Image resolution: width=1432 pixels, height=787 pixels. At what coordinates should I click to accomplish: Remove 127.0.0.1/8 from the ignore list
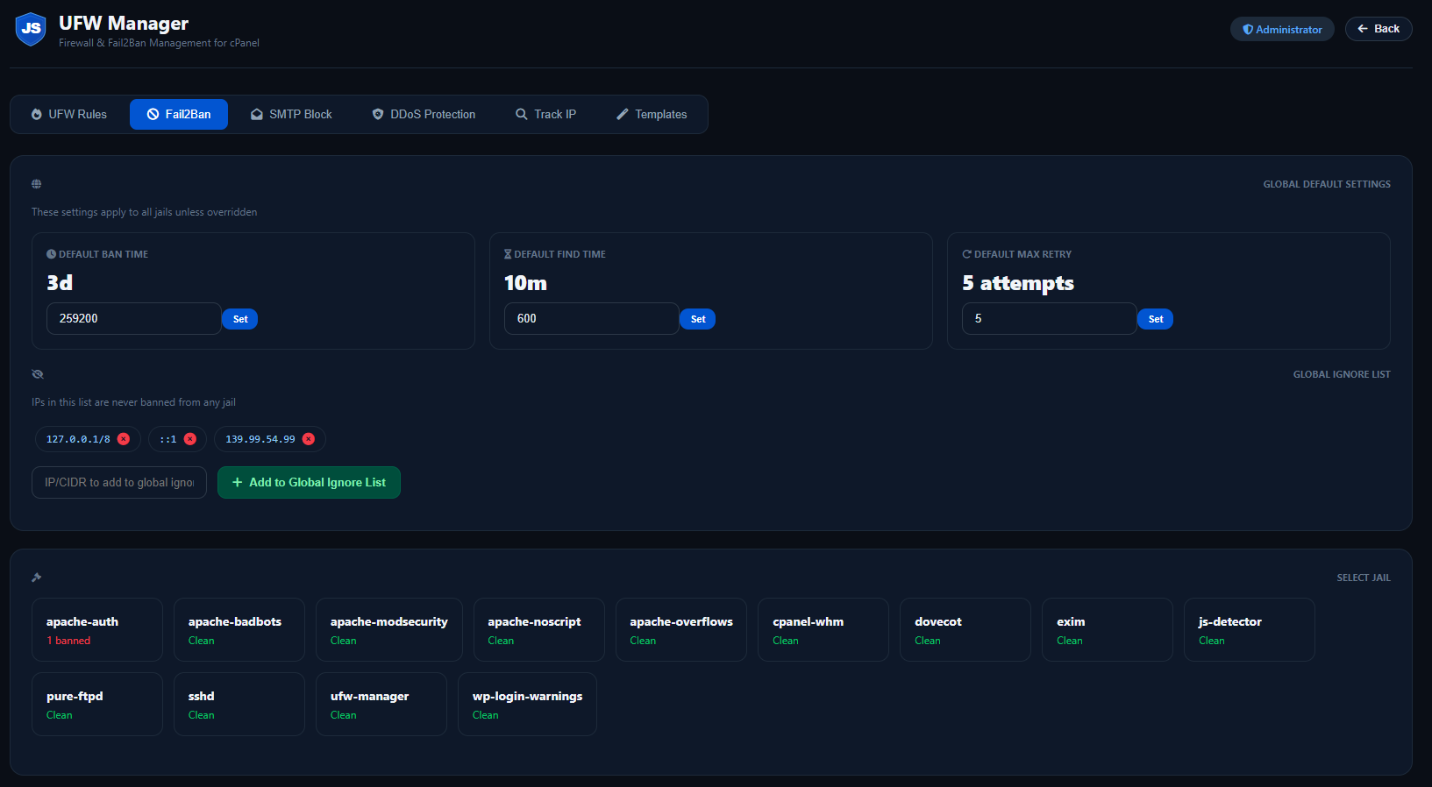click(124, 439)
